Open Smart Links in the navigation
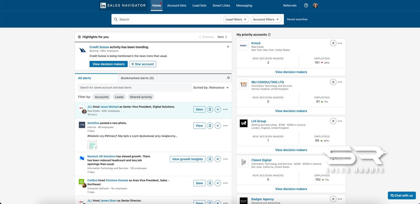420x204 pixels. point(221,6)
